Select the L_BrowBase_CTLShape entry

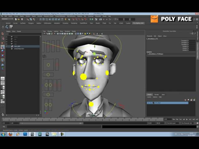155,54
